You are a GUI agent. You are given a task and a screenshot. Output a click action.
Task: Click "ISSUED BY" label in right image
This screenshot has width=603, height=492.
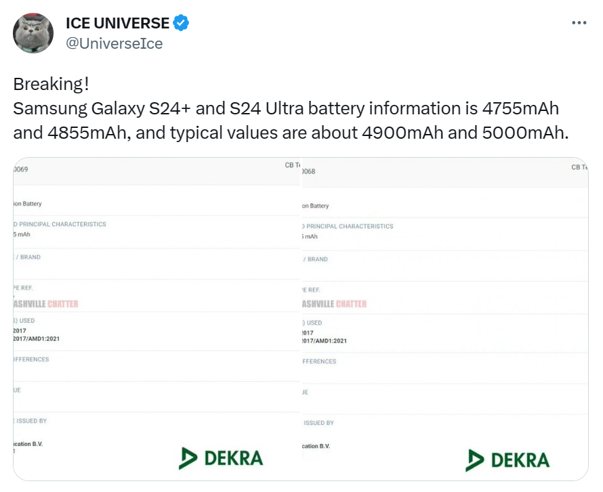pos(318,423)
